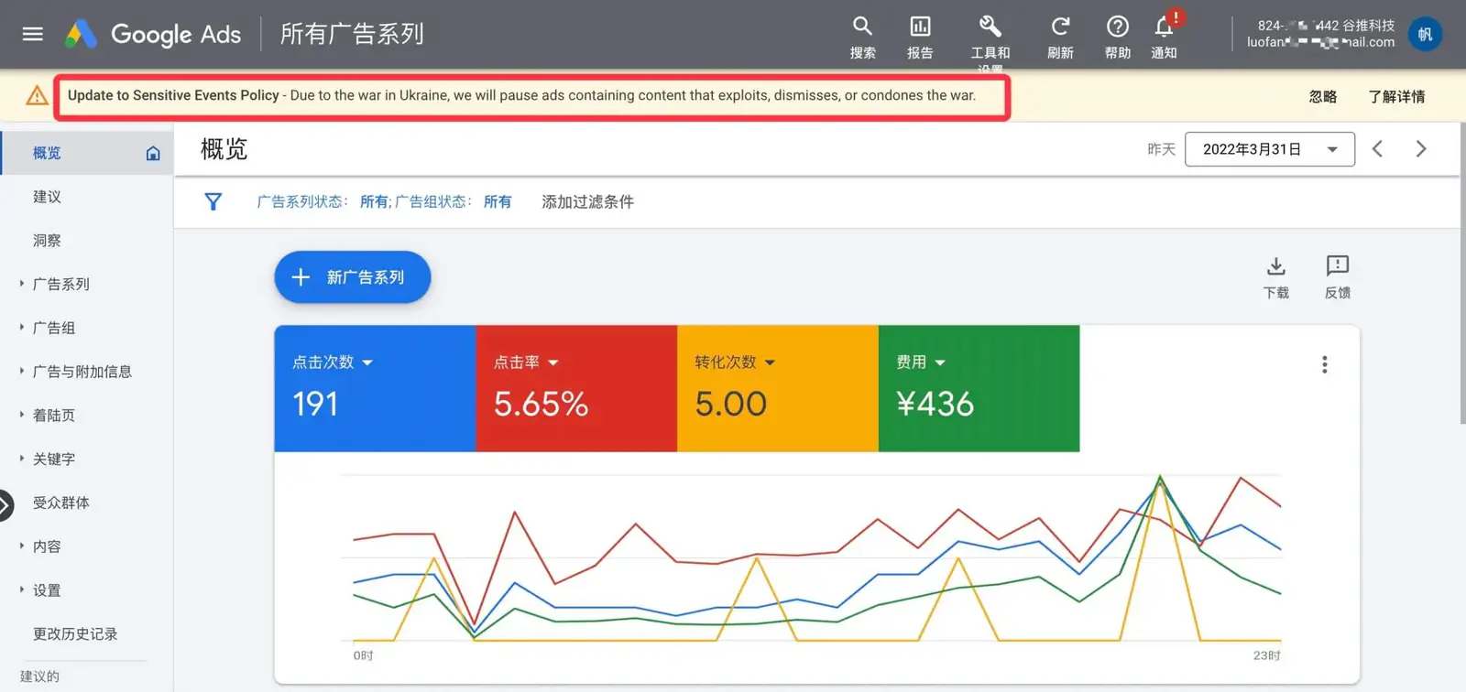Select 洞察 in the sidebar

coord(47,241)
